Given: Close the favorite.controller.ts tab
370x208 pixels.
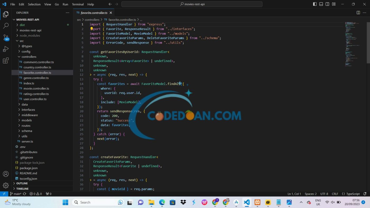Looking at the screenshot, I should point(111,13).
